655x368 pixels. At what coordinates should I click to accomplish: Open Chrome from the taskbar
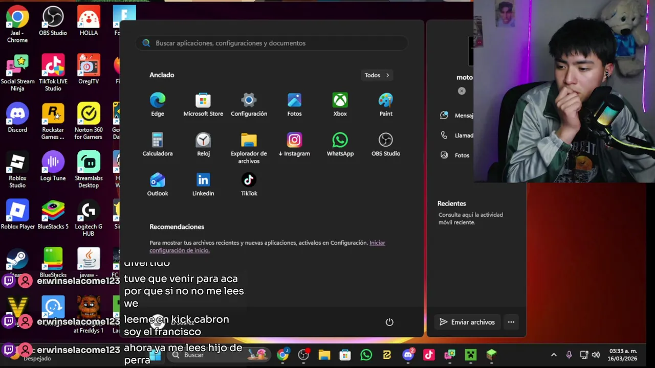(283, 355)
